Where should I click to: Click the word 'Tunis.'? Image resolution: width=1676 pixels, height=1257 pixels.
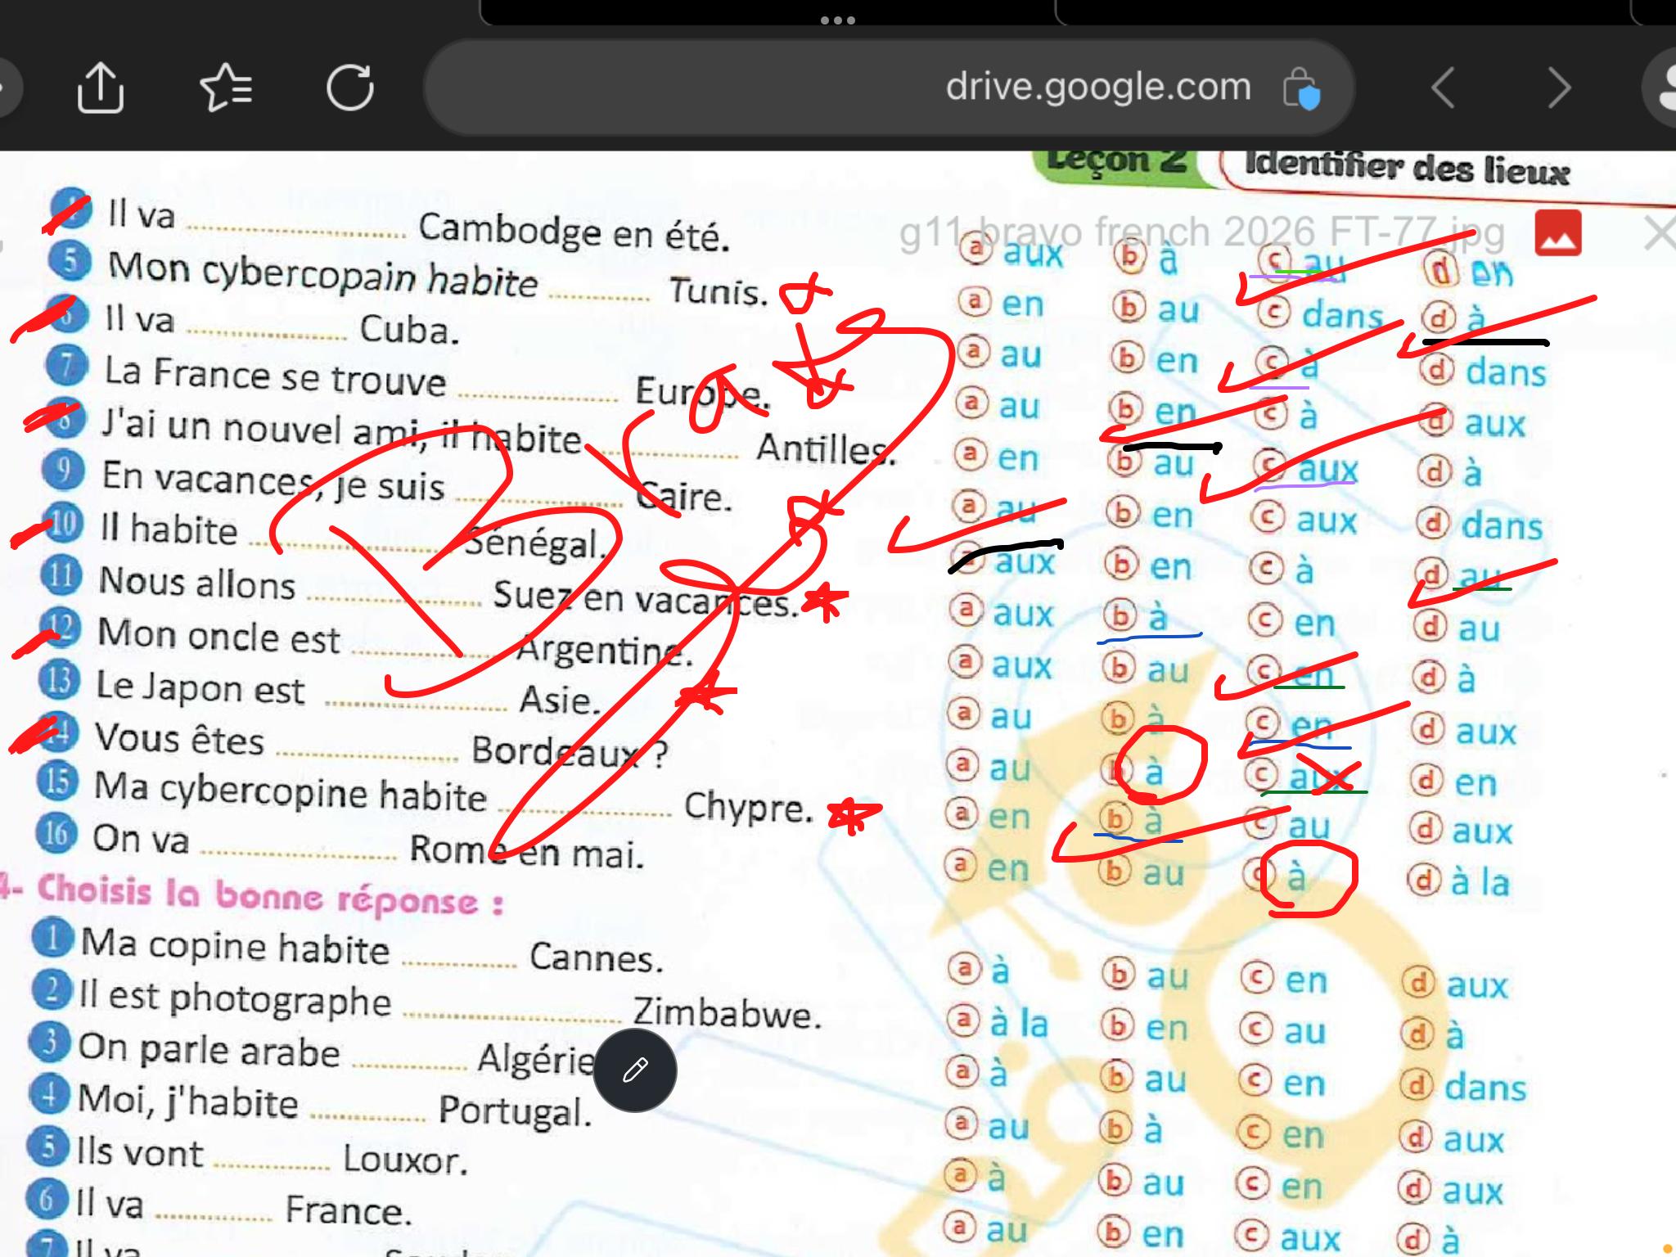pos(719,291)
